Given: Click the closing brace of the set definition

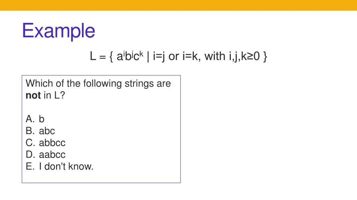Looking at the screenshot, I should pyautogui.click(x=265, y=56).
